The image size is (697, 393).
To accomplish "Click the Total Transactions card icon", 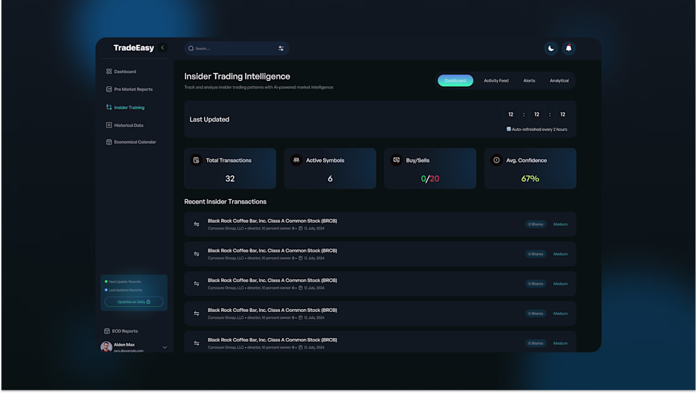I will [196, 160].
